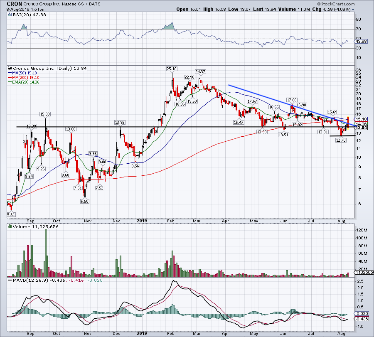Click the 18.86 low price label

[x=180, y=104]
